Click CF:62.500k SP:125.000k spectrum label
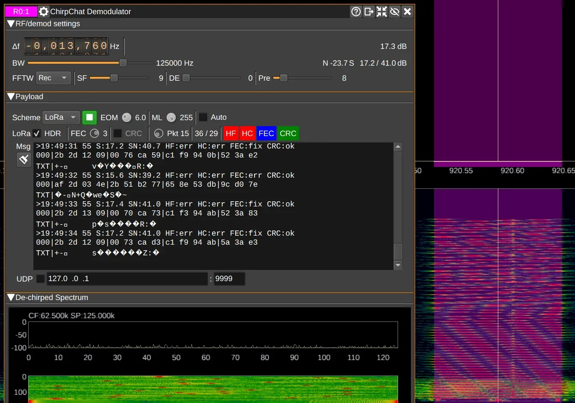This screenshot has width=575, height=403. pyautogui.click(x=72, y=315)
